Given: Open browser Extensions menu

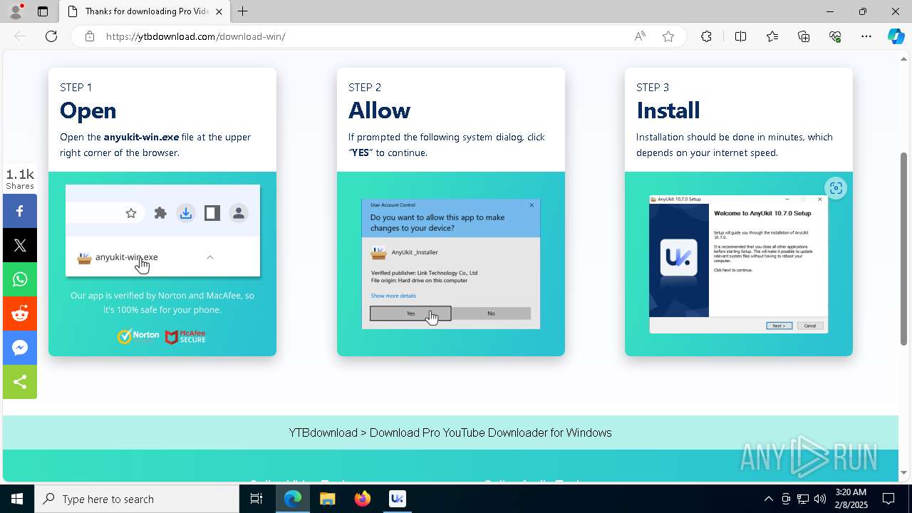Looking at the screenshot, I should tap(706, 36).
